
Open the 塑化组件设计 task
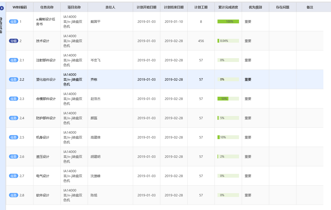tap(46, 79)
